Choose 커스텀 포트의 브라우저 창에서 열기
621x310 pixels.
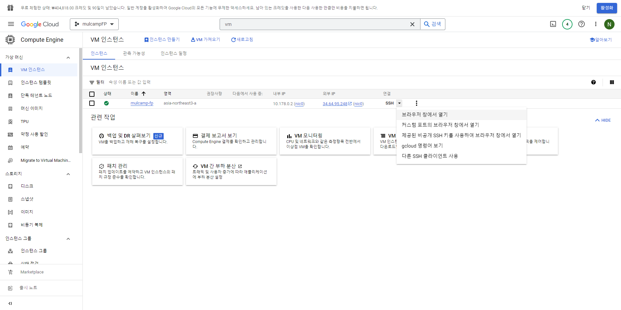[x=462, y=125]
